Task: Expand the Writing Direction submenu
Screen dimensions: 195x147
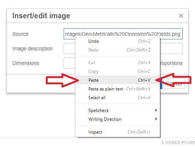Action: [x=118, y=119]
